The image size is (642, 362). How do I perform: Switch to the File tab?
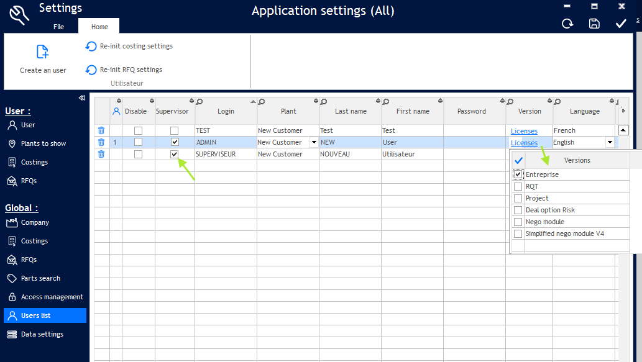click(58, 27)
